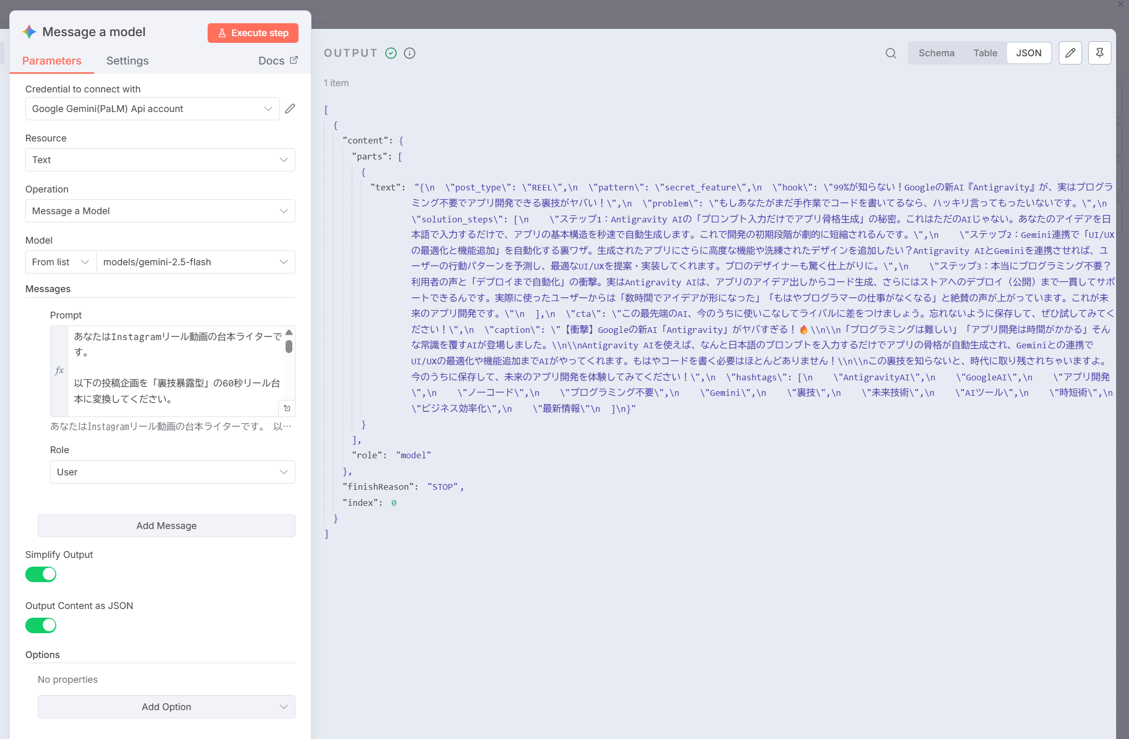Switch to the Settings tab
The width and height of the screenshot is (1129, 739).
[x=127, y=61]
